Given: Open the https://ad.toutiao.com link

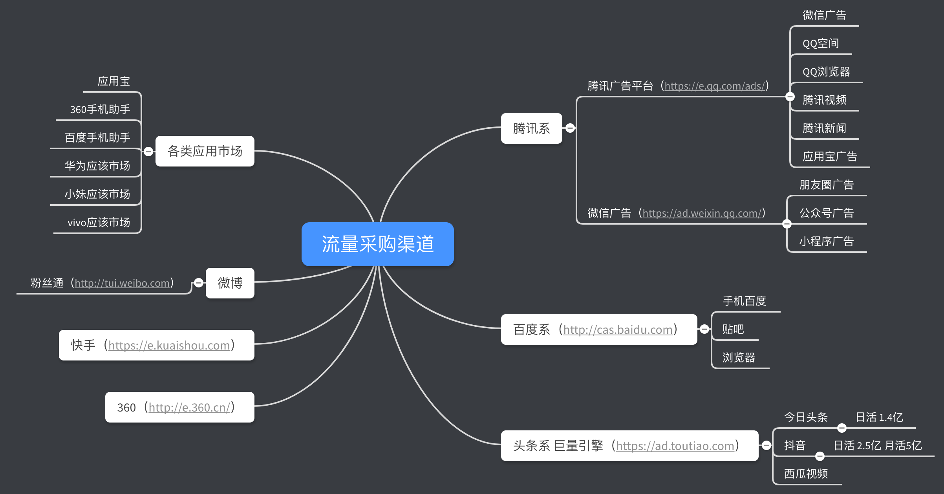Looking at the screenshot, I should (x=675, y=446).
